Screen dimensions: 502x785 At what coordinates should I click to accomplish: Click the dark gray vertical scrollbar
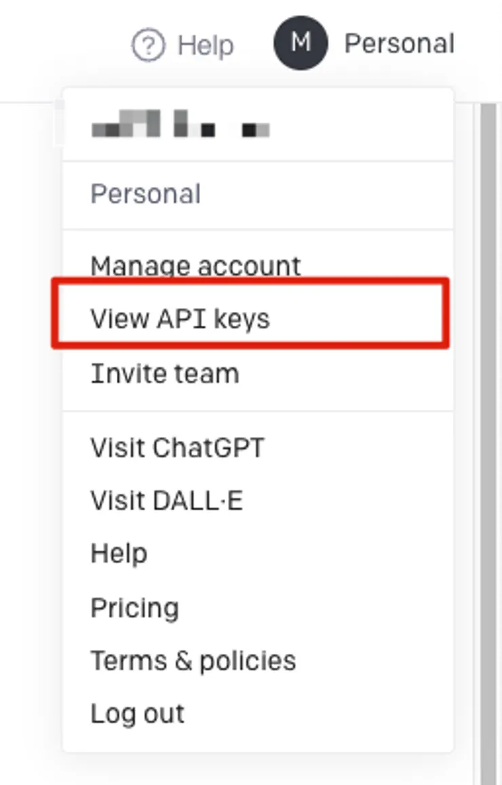[488, 407]
